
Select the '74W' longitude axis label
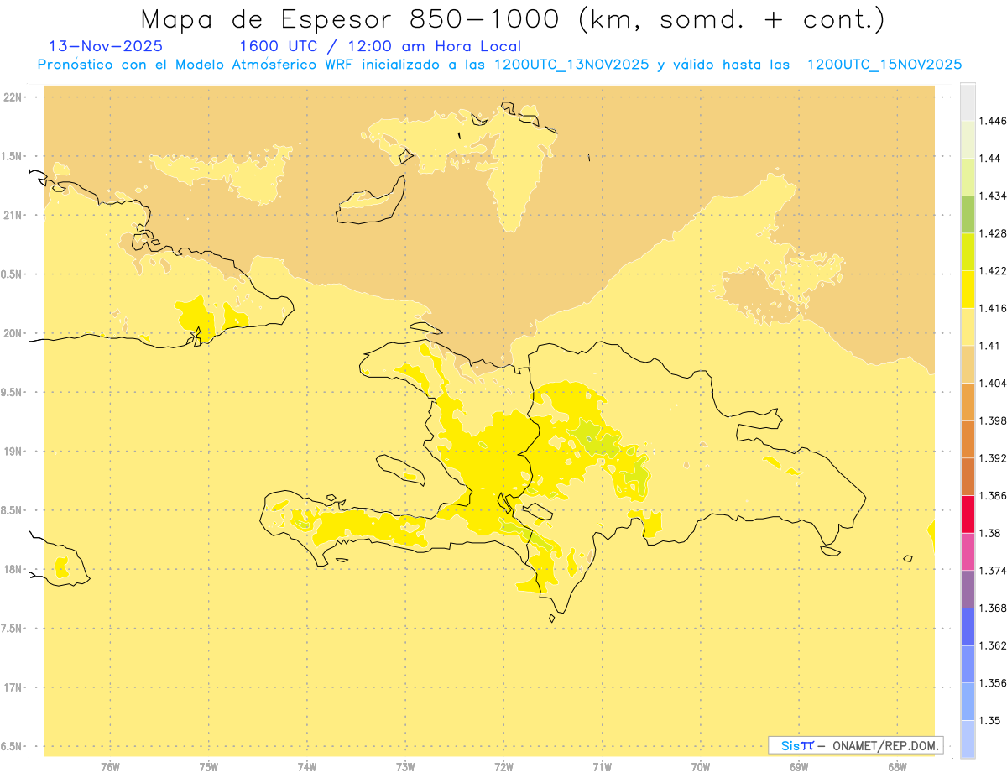click(x=307, y=766)
